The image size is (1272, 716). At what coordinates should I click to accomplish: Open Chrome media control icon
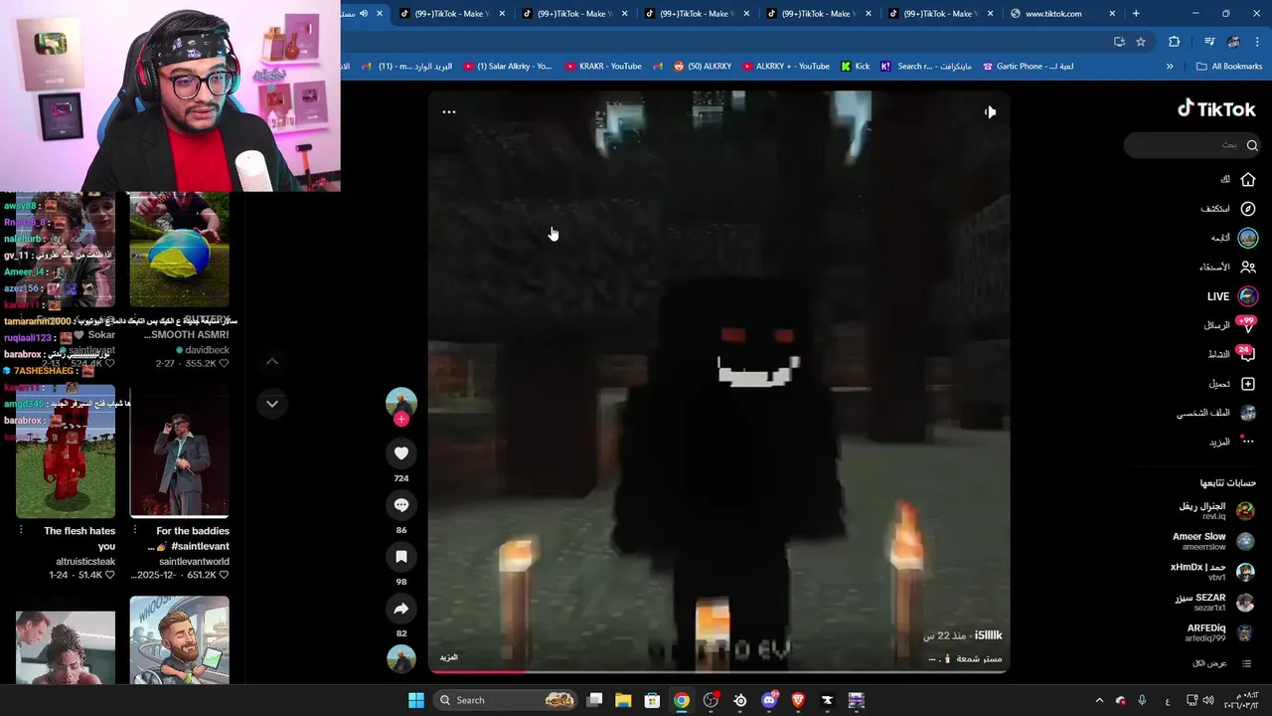1209,42
